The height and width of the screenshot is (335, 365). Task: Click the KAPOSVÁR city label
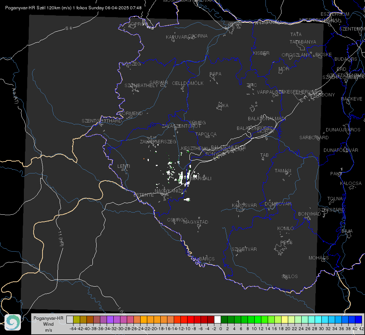coord(245,205)
